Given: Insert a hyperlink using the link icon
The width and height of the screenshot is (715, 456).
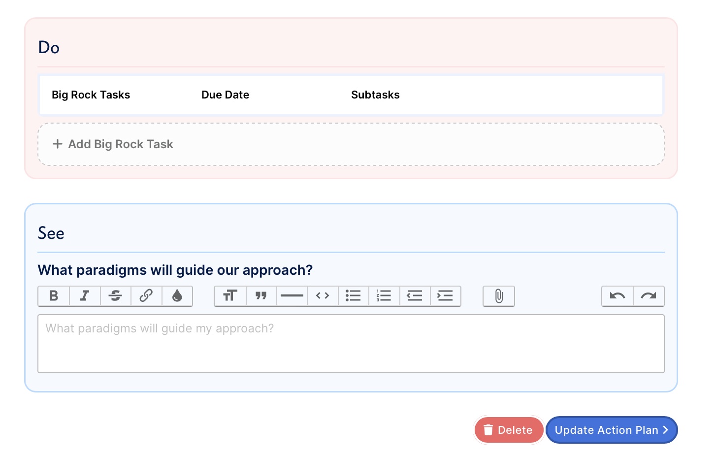Looking at the screenshot, I should pyautogui.click(x=146, y=296).
